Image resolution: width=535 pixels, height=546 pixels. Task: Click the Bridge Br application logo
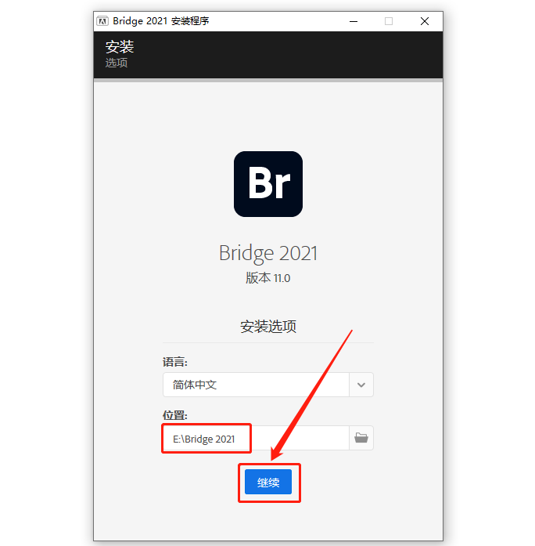coord(268,184)
